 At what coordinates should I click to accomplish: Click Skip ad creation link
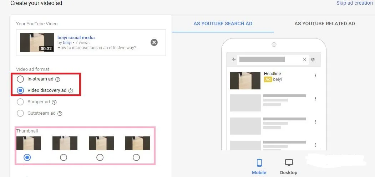[354, 3]
